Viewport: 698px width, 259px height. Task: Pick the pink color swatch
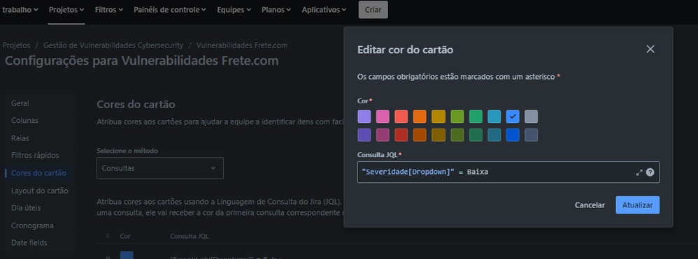click(383, 117)
